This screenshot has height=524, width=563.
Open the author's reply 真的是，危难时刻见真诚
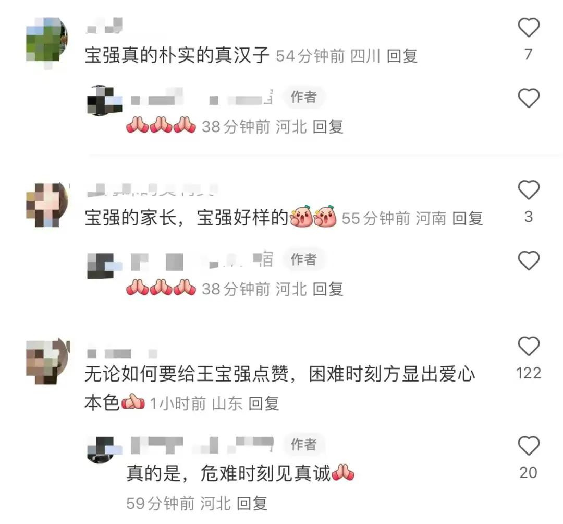[228, 473]
